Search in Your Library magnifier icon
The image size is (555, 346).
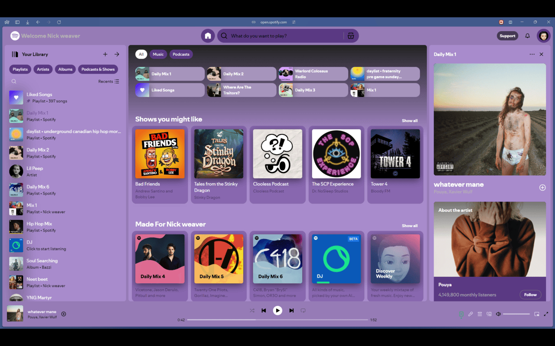point(14,81)
